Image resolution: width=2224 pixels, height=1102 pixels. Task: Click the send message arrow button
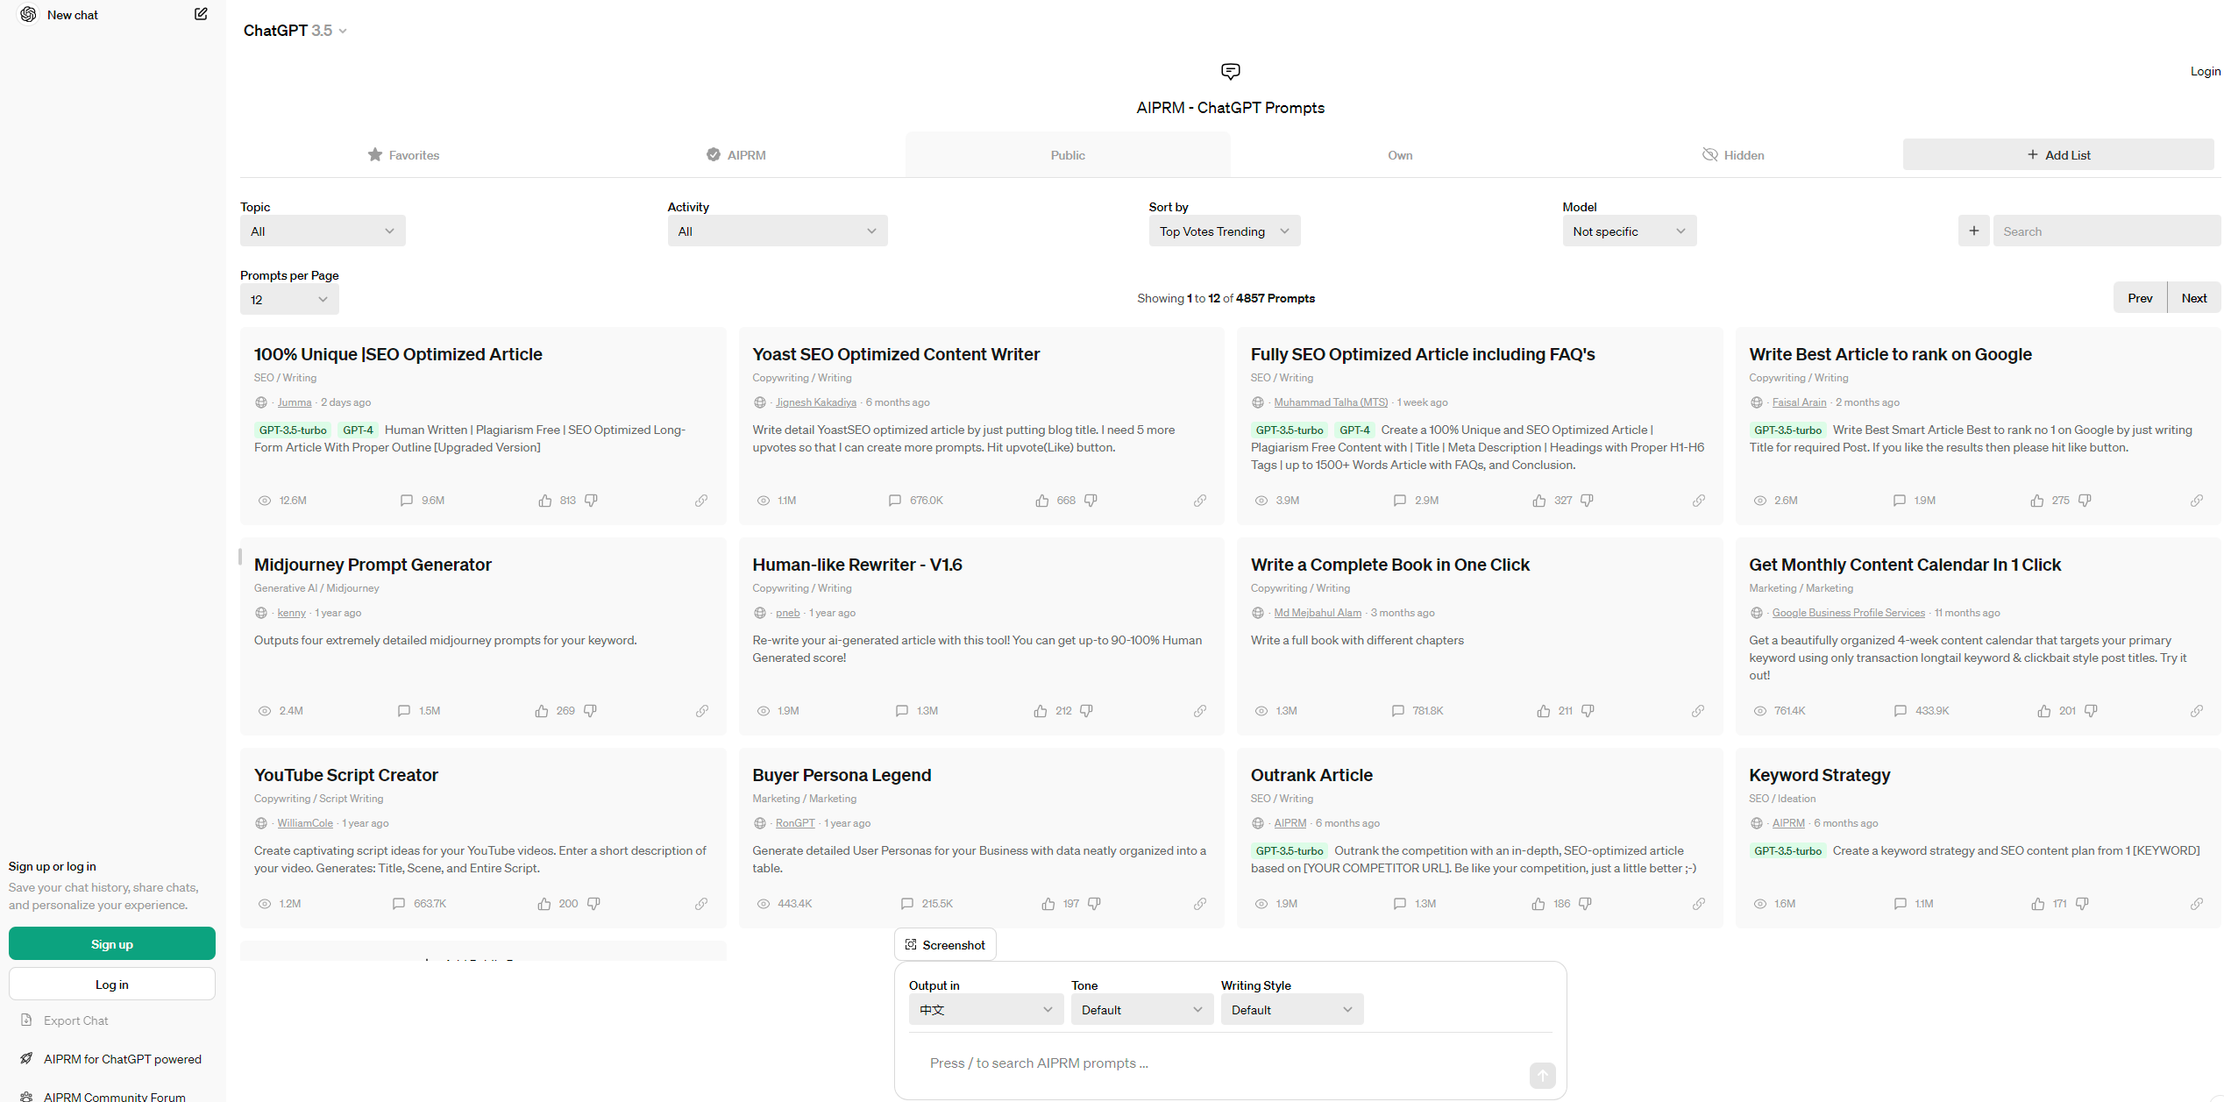tap(1542, 1076)
